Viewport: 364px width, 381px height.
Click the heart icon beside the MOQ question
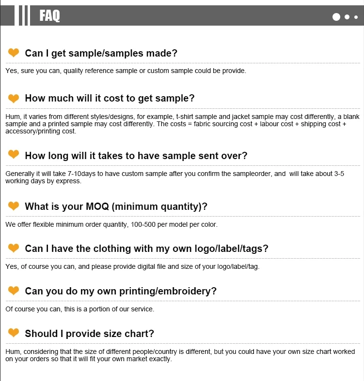point(14,206)
